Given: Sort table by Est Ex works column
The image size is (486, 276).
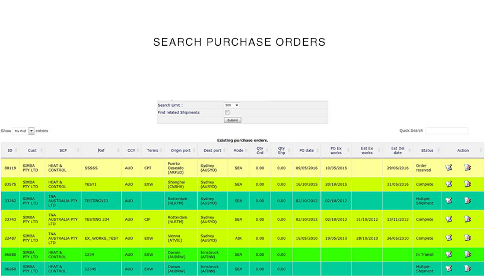Looking at the screenshot, I should click(x=367, y=150).
